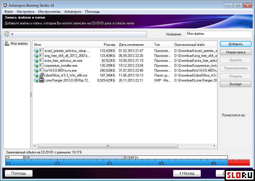Sort by the Дата изменения column header
The height and width of the screenshot is (181, 255).
coord(135,45)
